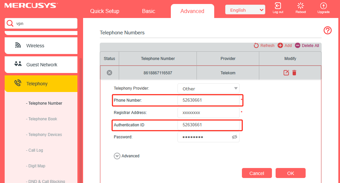Open the English language dropdown
The image size is (340, 183).
point(245,10)
